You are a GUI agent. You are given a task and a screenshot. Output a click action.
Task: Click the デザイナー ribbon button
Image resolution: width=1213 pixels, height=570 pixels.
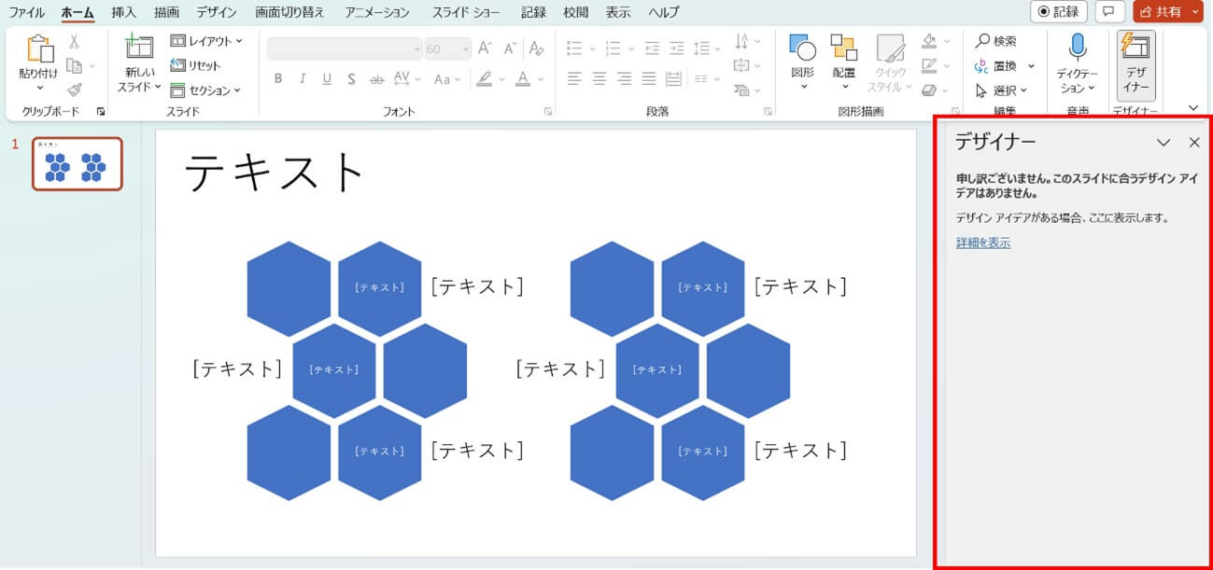coord(1136,64)
